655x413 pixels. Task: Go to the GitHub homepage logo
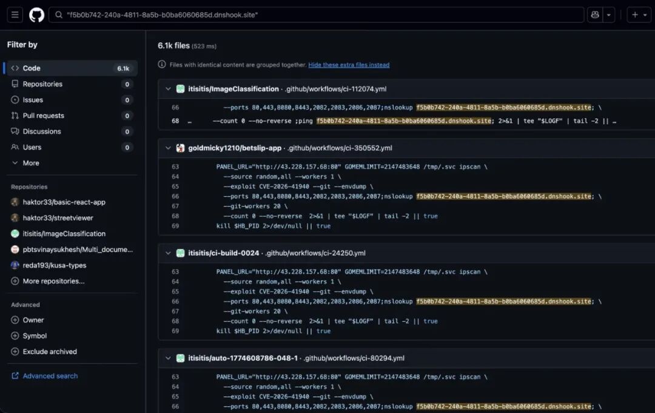coord(37,15)
